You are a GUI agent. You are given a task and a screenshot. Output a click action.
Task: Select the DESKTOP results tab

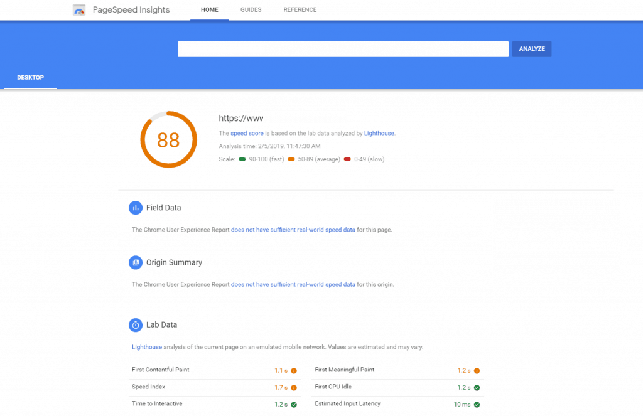click(x=30, y=77)
